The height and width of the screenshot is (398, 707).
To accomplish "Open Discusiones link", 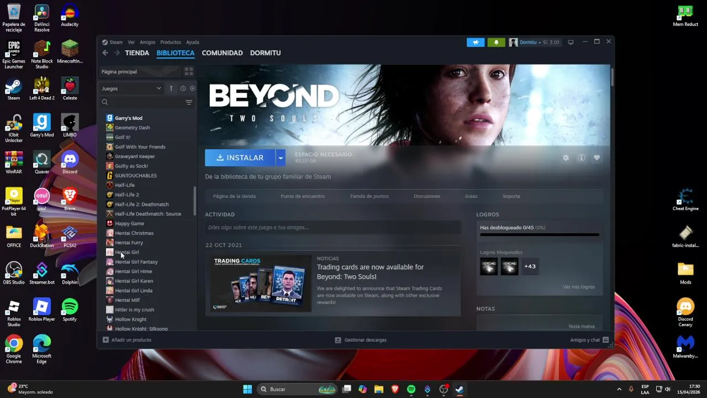I will coord(427,196).
